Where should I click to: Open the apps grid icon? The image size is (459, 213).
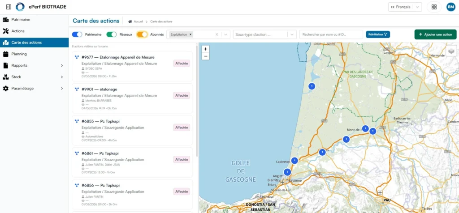[x=434, y=7]
